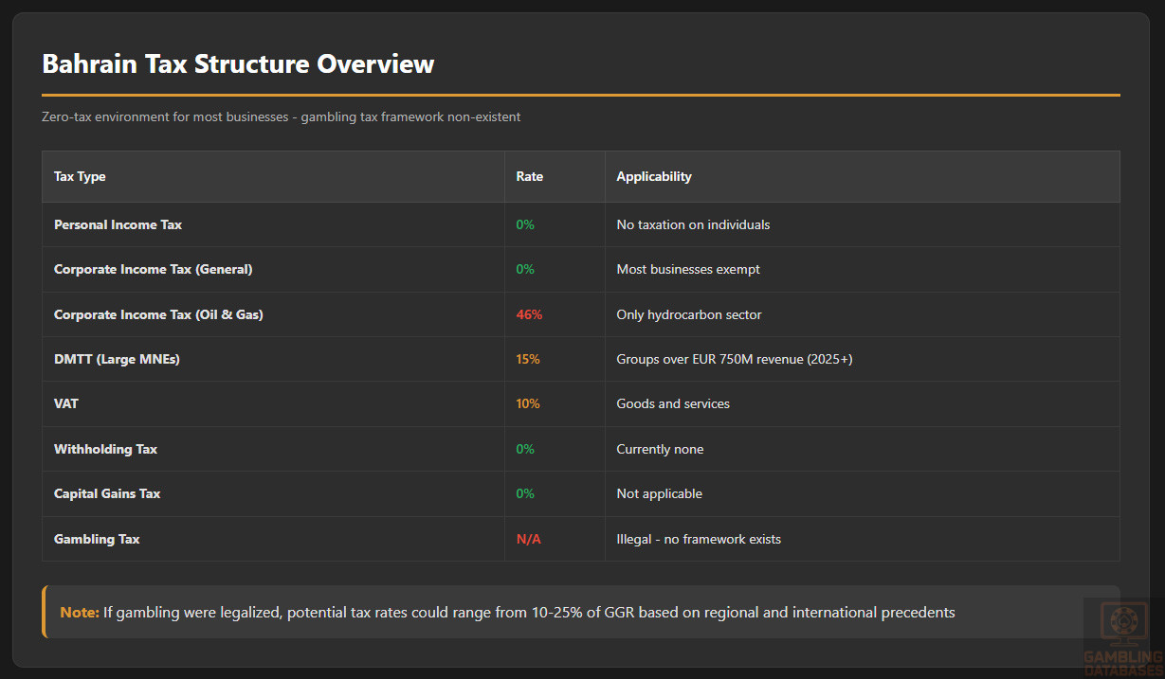Click the Bahrain Tax Structure Overview heading
Screen dimensions: 1165x679
coord(238,63)
